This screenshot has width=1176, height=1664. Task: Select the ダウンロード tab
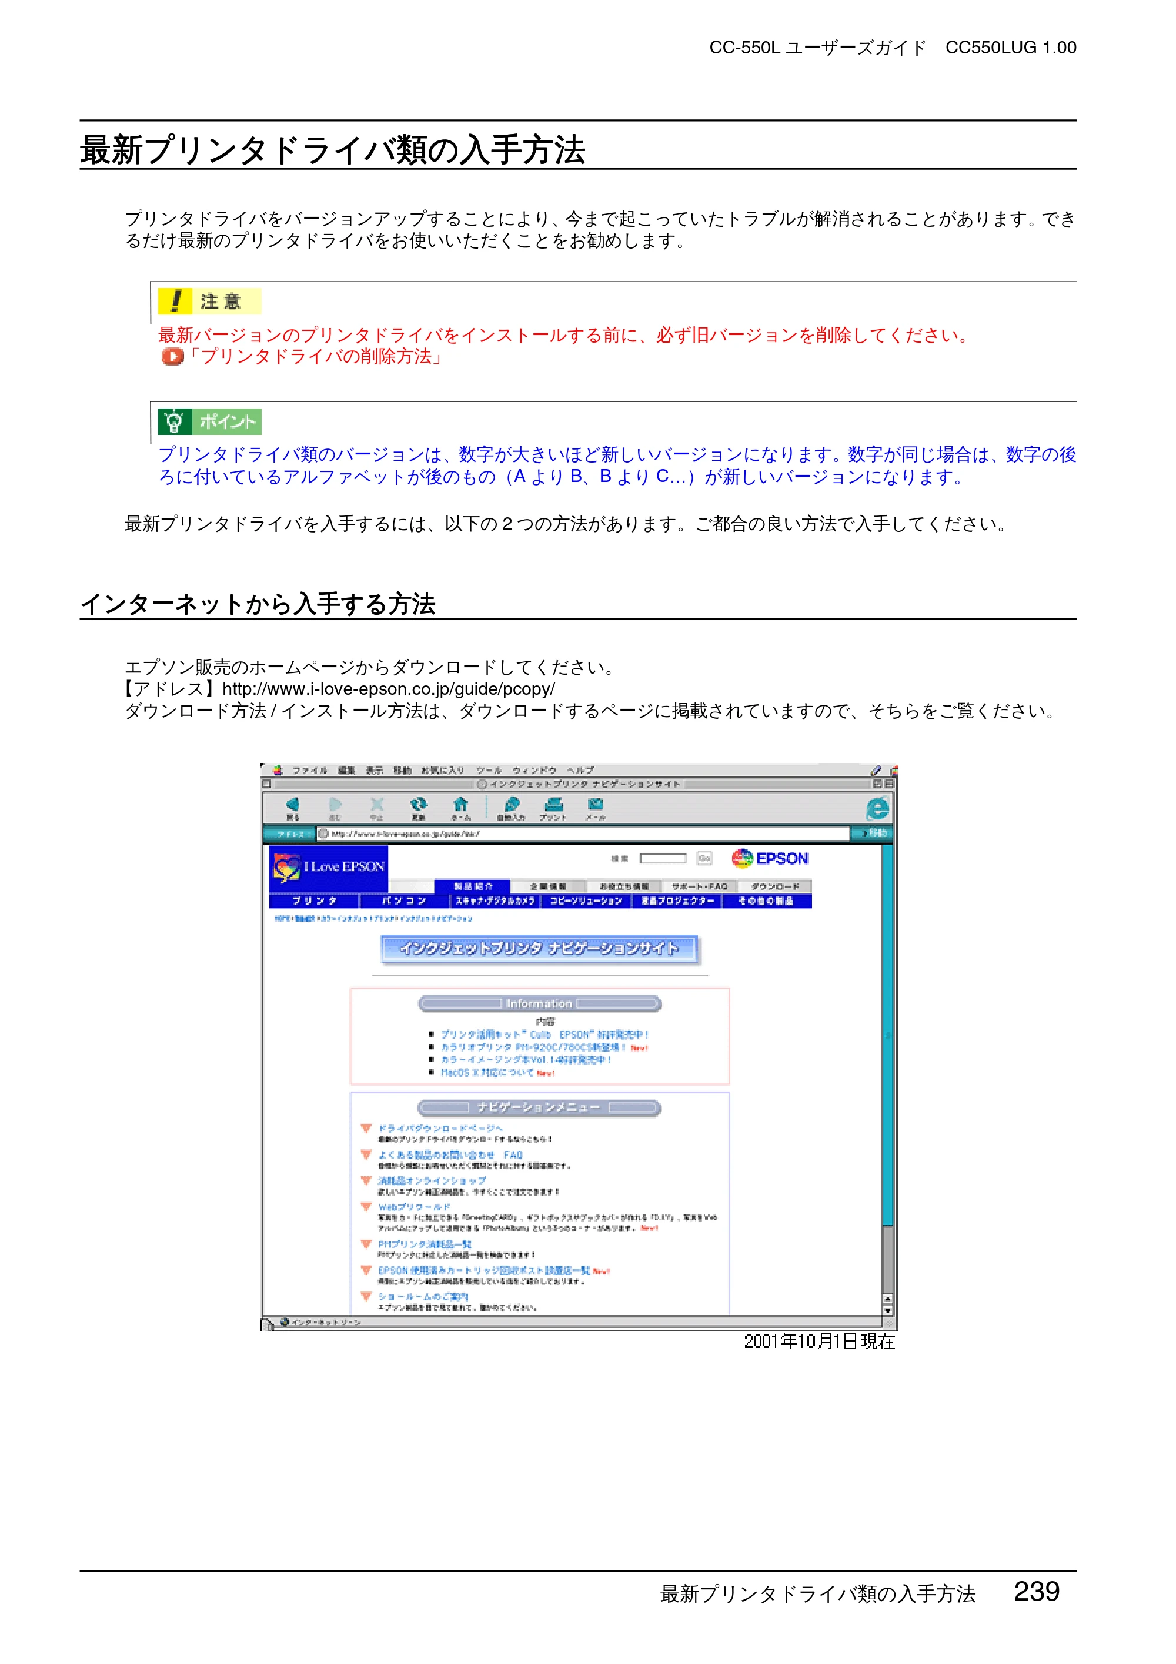[x=775, y=886]
